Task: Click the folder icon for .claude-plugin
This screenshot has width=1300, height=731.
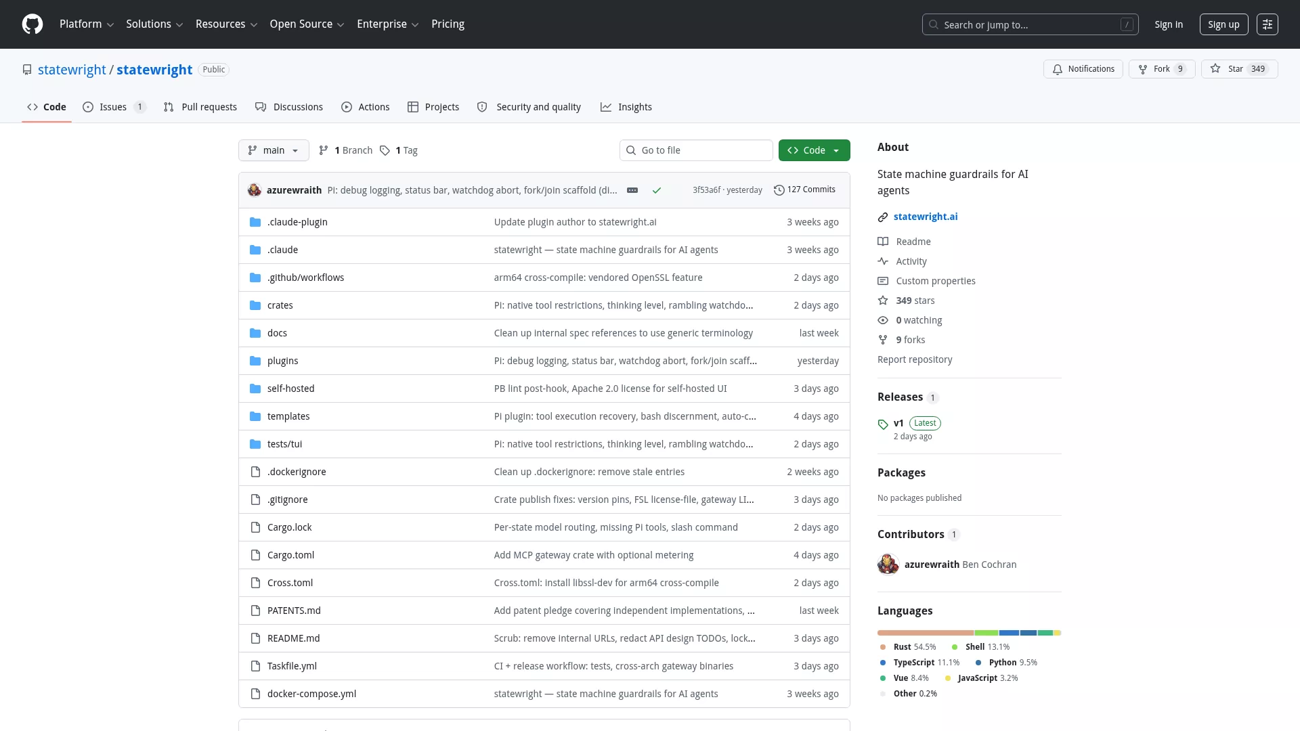Action: [x=255, y=222]
